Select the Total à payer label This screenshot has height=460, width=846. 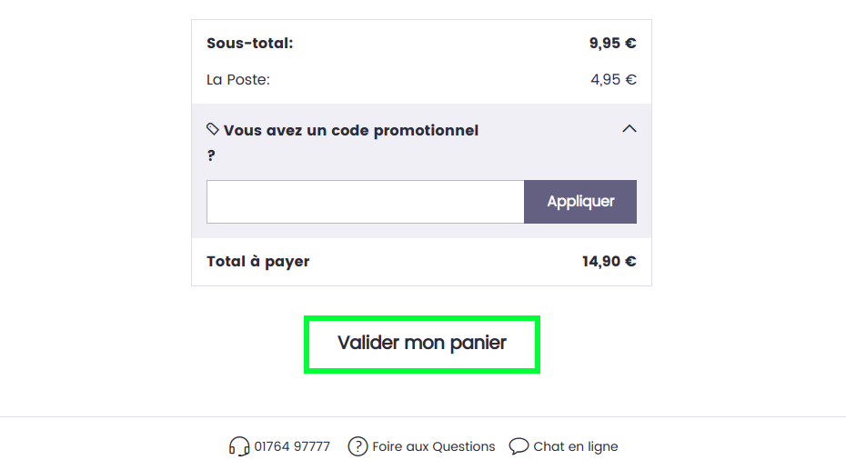[x=258, y=262]
